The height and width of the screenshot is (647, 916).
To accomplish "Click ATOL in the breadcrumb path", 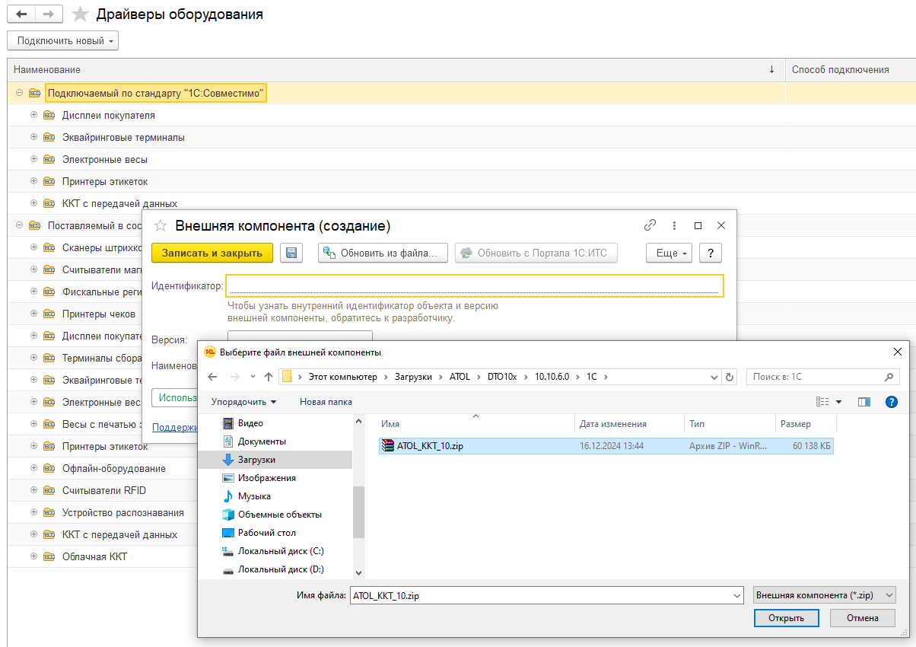I will coord(460,377).
